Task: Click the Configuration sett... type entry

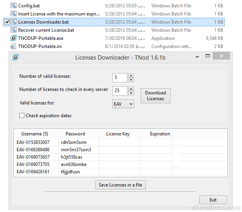Action: click(171, 46)
